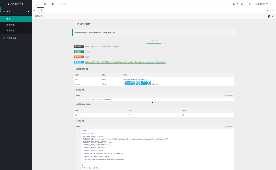276x170 pixels.
Task: Click the theme palette icon in header
Action: click(242, 4)
